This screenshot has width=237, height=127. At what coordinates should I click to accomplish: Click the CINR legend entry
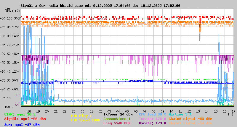[20, 114]
